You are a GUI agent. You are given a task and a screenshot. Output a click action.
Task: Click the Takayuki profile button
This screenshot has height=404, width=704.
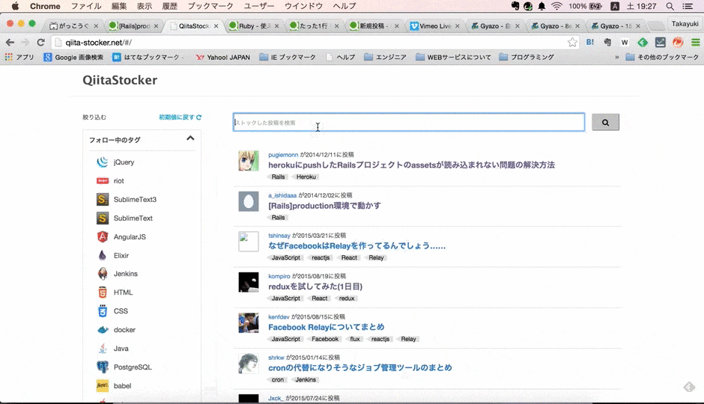pos(685,24)
